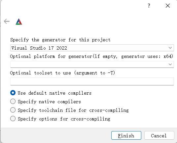The height and width of the screenshot is (143, 177).
Task: Focus the optional toolset text field
Action: pyautogui.click(x=92, y=81)
